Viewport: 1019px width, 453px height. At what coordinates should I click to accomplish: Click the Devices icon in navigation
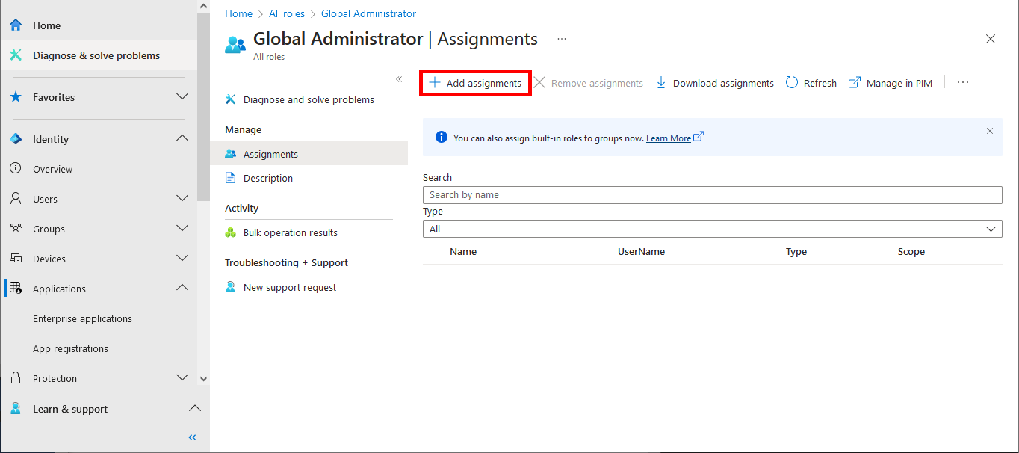[16, 258]
